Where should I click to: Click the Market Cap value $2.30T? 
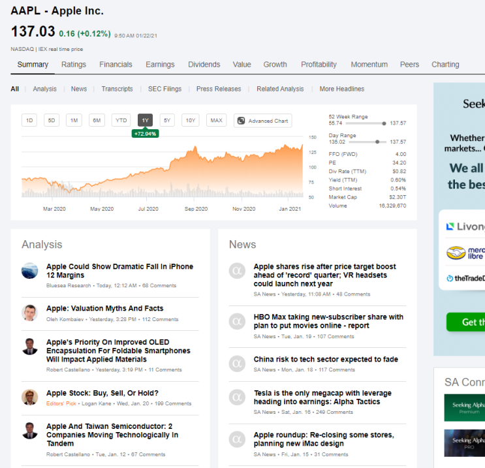click(398, 197)
